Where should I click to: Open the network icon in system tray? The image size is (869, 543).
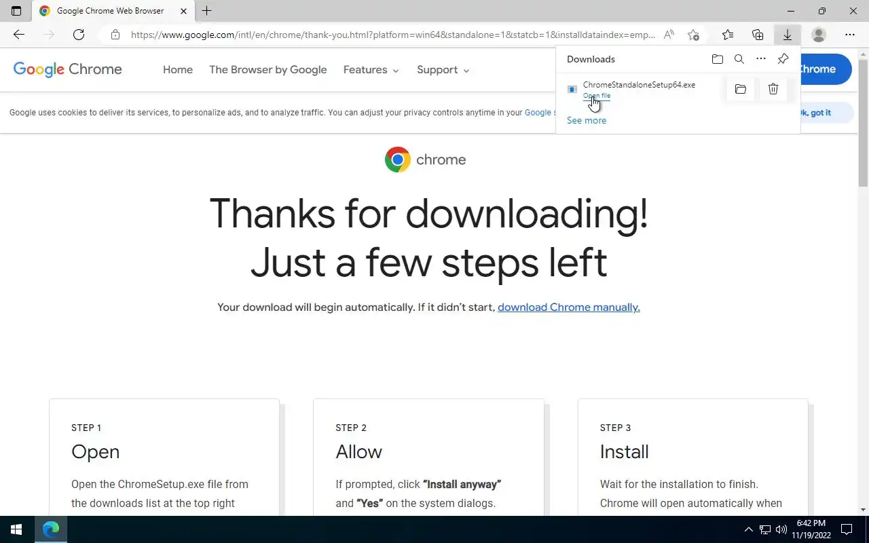(x=765, y=529)
